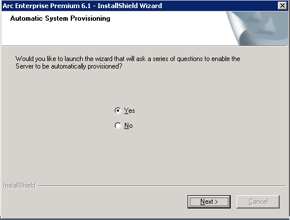This screenshot has height=220, width=290.
Task: Click the grayed-out Cancel button
Action: (x=258, y=202)
